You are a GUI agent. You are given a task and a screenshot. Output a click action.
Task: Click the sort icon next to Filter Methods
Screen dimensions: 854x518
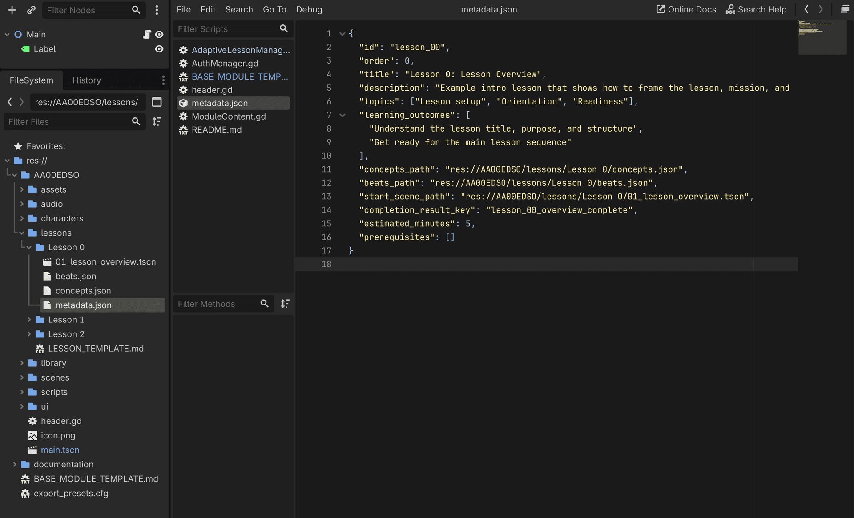285,304
